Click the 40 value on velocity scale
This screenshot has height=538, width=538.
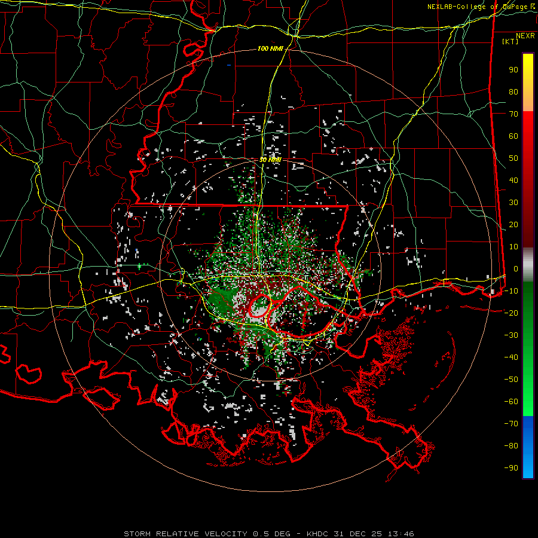513,181
